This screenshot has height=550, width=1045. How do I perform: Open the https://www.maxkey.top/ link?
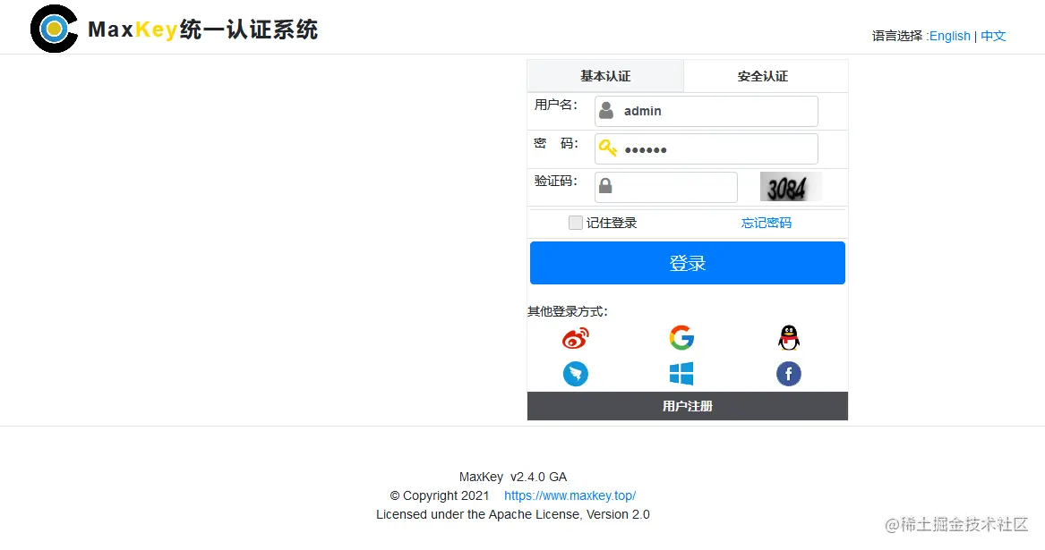tap(570, 495)
